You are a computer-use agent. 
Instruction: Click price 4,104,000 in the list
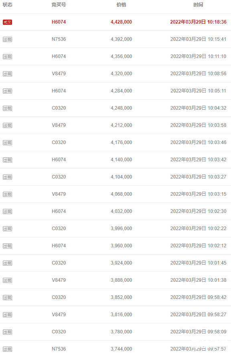point(121,177)
